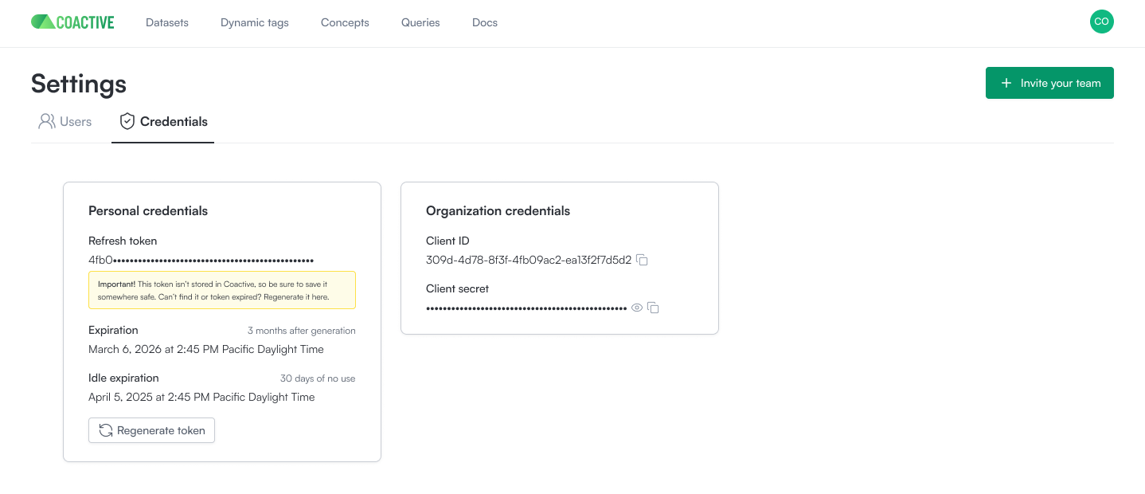This screenshot has height=494, width=1145.
Task: Click the masked Client secret dots
Action: point(526,308)
